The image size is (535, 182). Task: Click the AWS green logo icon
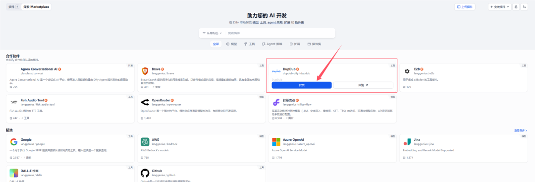(145, 142)
